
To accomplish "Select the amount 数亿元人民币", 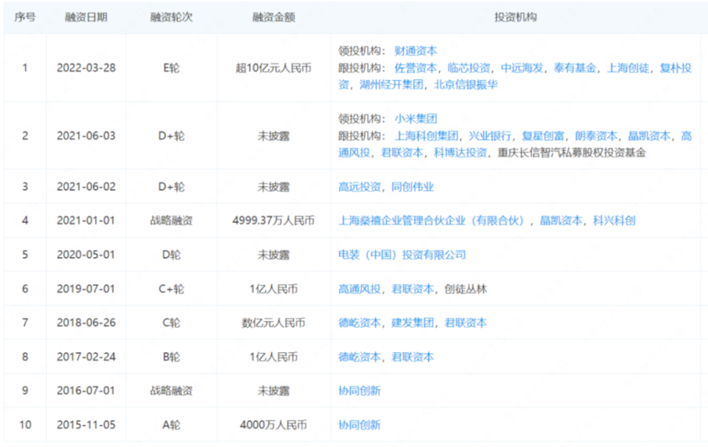I will click(x=273, y=323).
